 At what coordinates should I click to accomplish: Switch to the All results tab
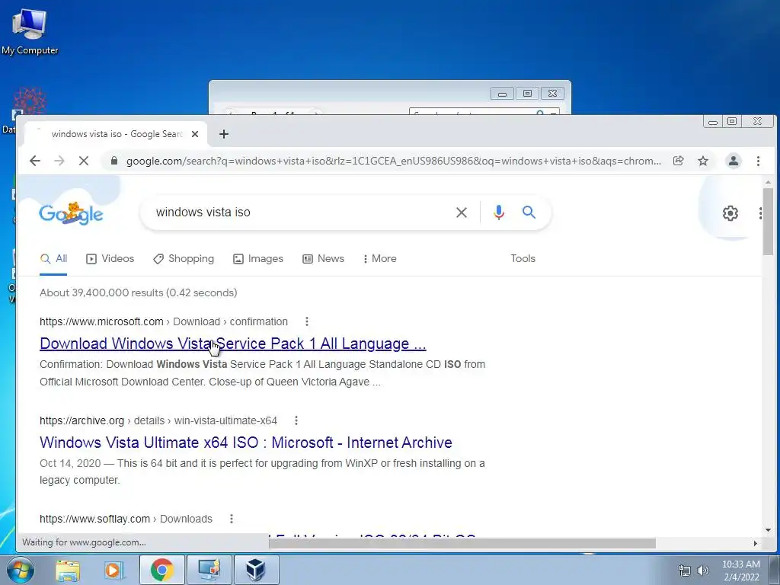[x=54, y=259]
